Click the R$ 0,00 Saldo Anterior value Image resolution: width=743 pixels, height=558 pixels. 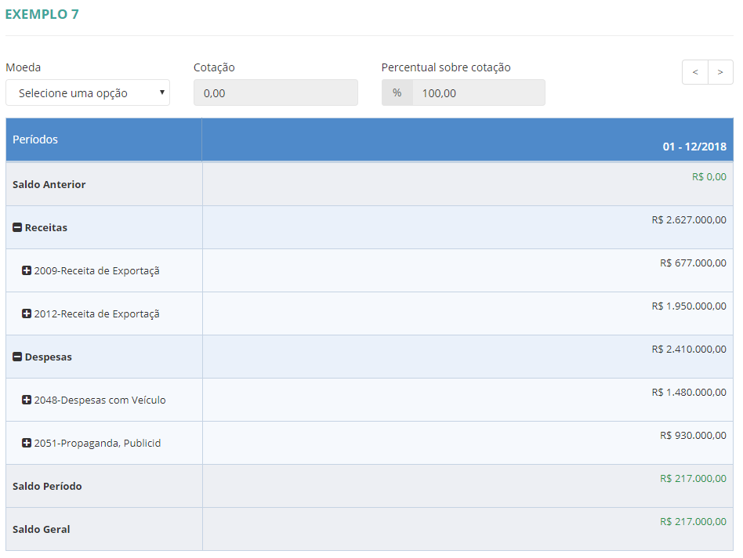(x=709, y=177)
